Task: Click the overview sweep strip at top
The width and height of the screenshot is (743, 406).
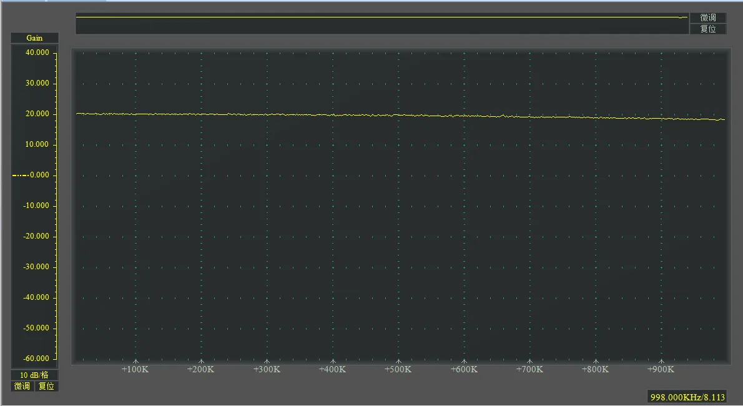Action: click(x=382, y=23)
